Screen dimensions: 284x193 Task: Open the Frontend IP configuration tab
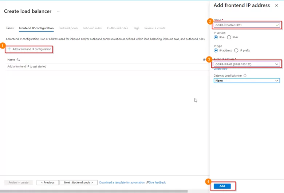[36, 28]
